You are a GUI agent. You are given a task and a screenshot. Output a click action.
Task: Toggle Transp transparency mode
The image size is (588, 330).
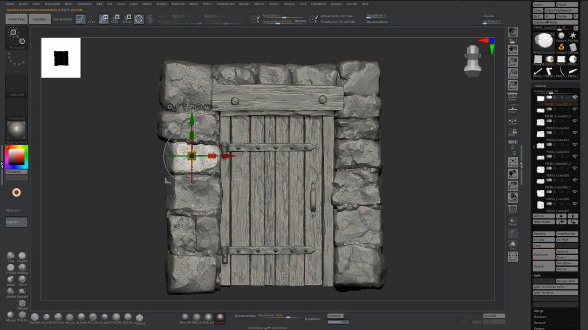(512, 221)
